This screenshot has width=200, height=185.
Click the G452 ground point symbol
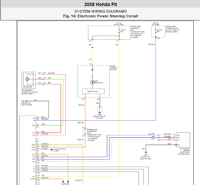(x=146, y=152)
